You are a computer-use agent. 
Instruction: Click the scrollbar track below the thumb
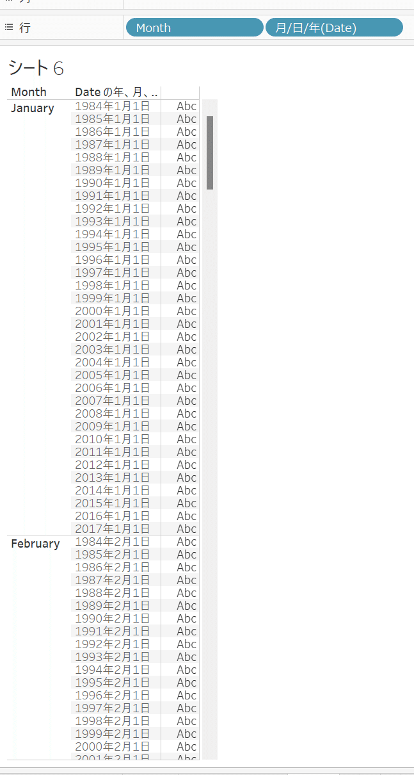pos(210,474)
